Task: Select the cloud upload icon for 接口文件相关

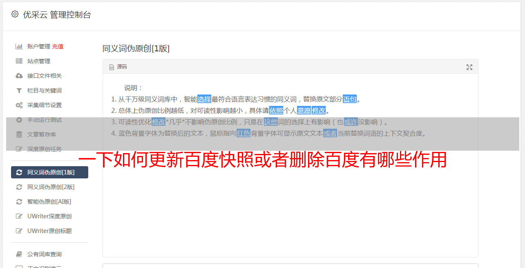Action: [19, 76]
